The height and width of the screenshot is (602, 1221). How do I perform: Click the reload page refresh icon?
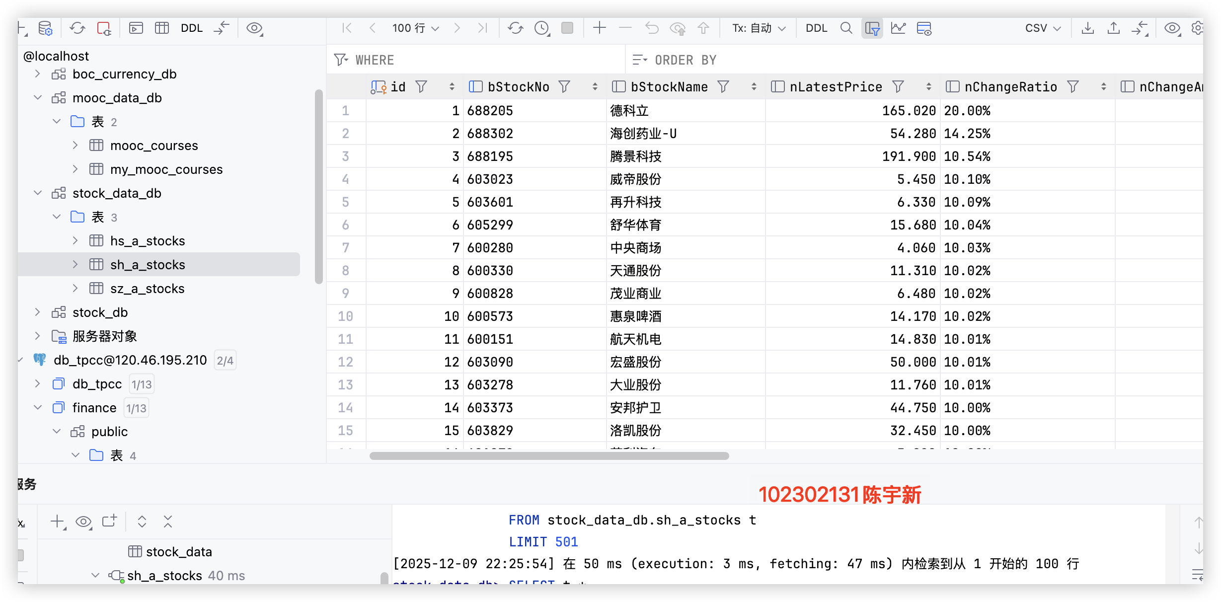515,28
